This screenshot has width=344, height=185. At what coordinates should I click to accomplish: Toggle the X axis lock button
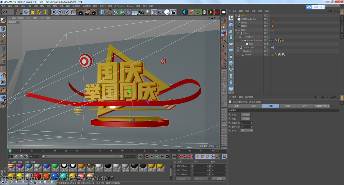[x=54, y=12]
